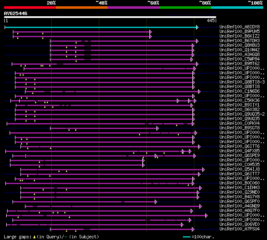Image resolution: width=267 pixels, height=240 pixels.
Task: Open hit UniRef100_C0PKV4
Action: 239,124
